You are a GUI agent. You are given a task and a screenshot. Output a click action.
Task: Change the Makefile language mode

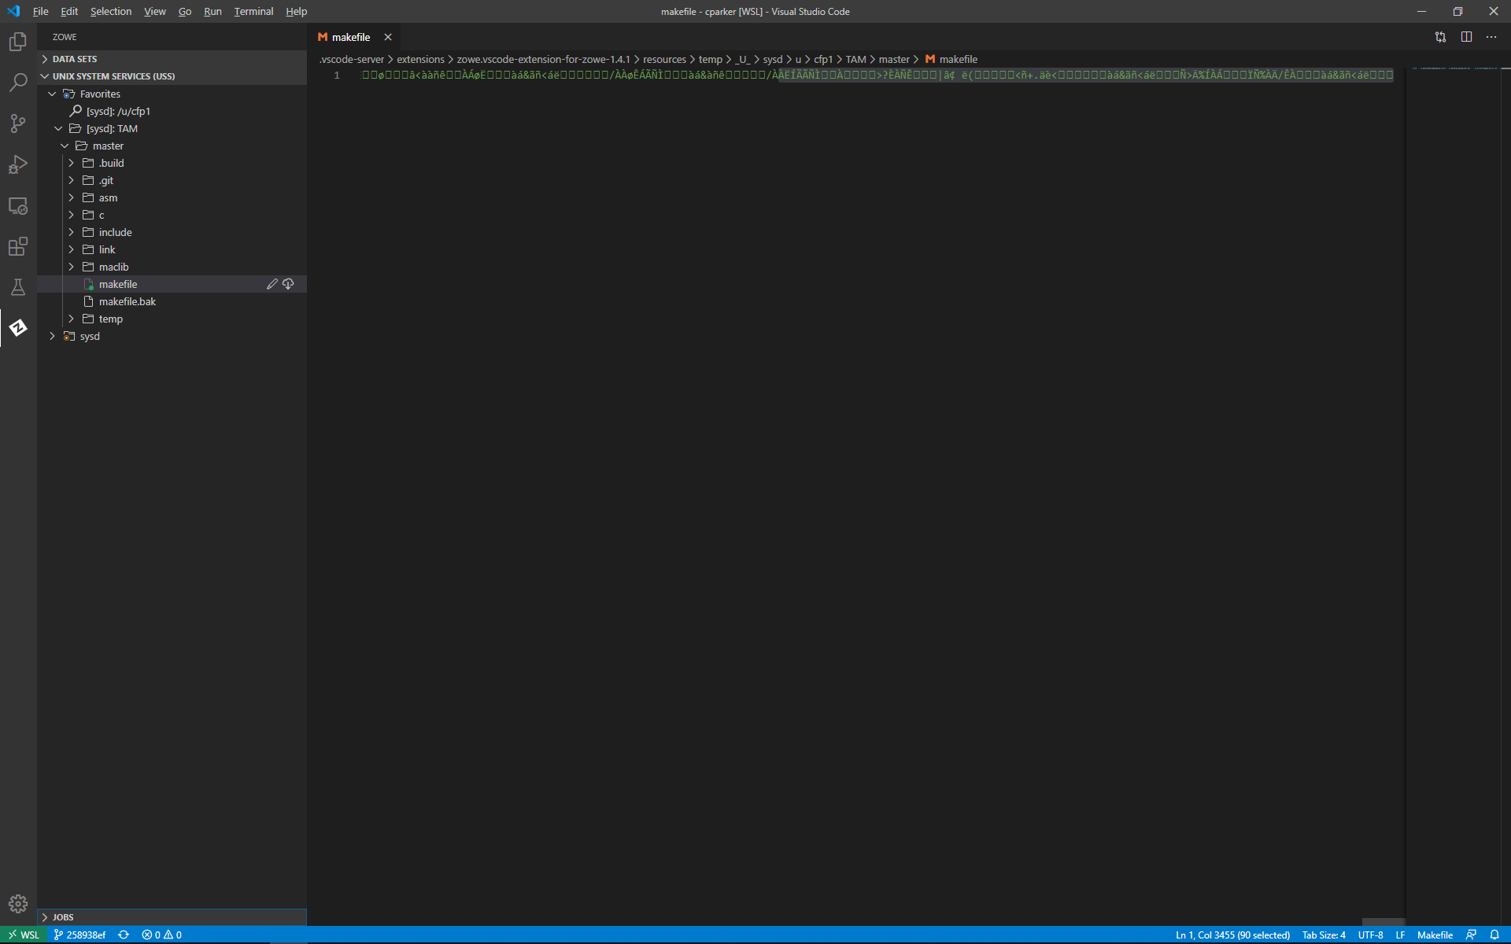[1435, 935]
